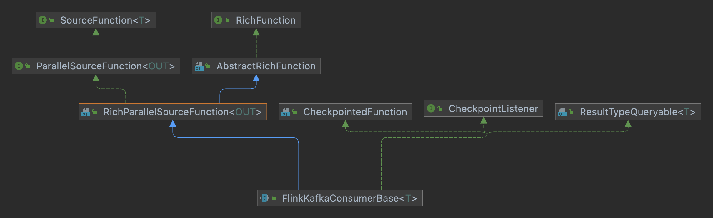713x218 pixels.
Task: Select the SourceFunction<T> node
Action: (96, 20)
